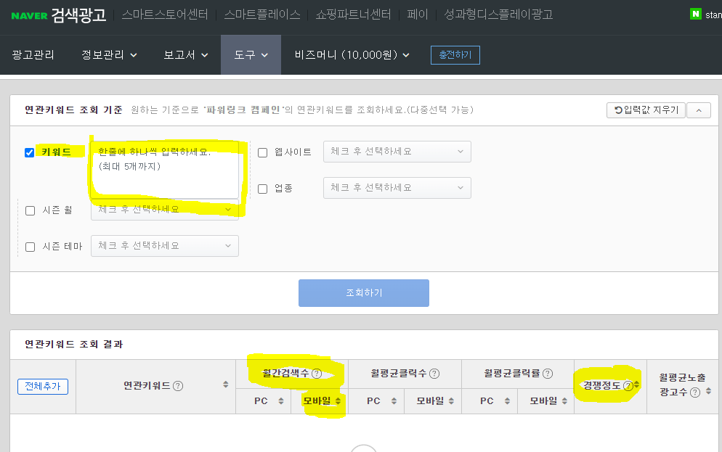Check the 시즌 월 checkbox
Viewport: 722px width, 452px height.
click(x=31, y=210)
